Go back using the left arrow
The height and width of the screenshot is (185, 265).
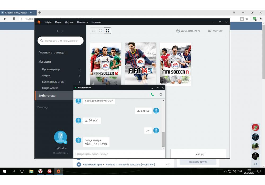tap(58, 31)
